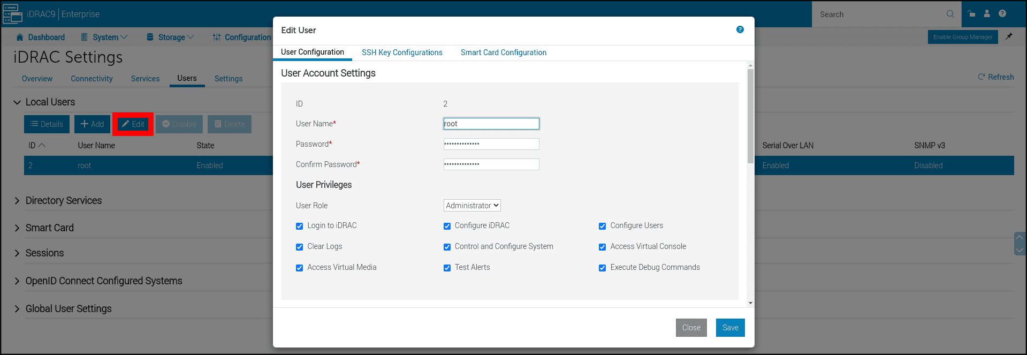The height and width of the screenshot is (355, 1027).
Task: Click the SNMP v3 column header
Action: (930, 146)
